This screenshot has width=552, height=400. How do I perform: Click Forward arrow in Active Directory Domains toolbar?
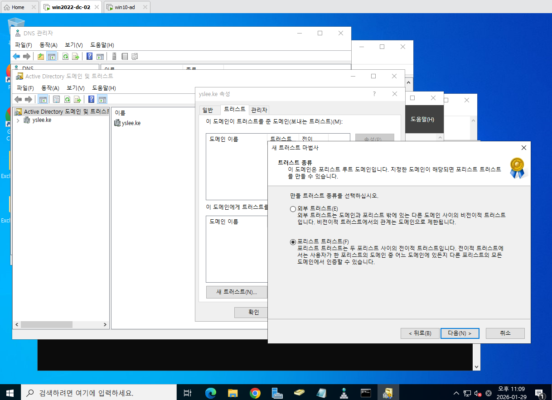(x=29, y=99)
